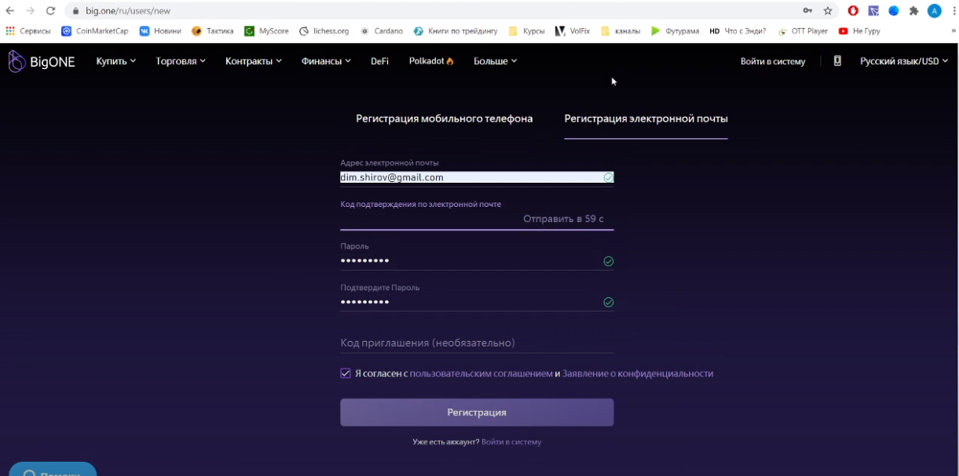Click the browser forward arrow
Screen dimensions: 959x476
(x=30, y=11)
